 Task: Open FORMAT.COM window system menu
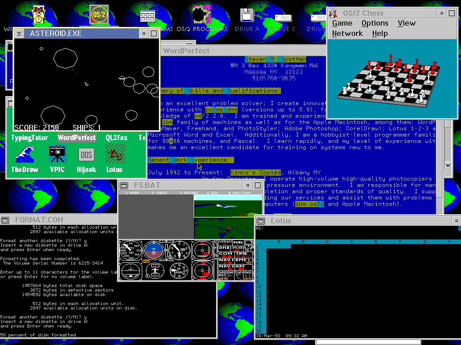[5, 220]
